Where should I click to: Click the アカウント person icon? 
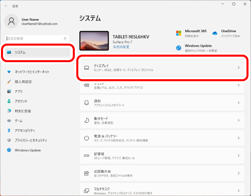click(9, 101)
